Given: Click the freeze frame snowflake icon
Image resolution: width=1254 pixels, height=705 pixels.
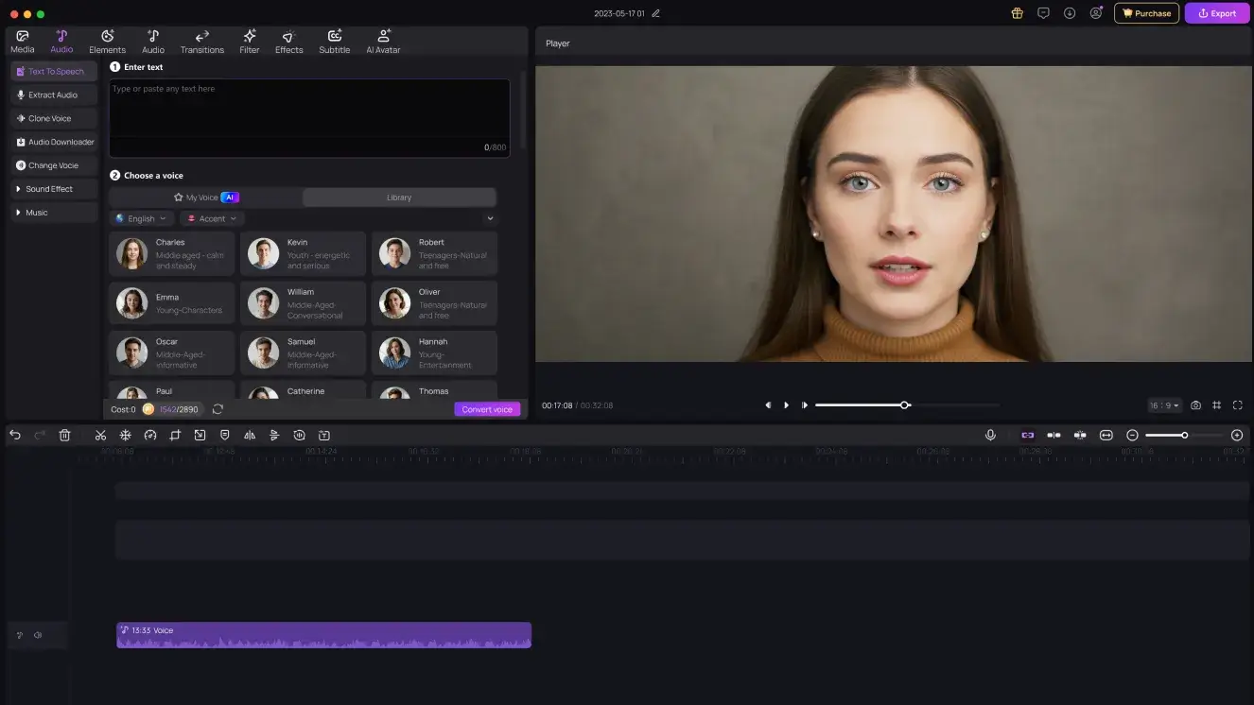Looking at the screenshot, I should 125,435.
